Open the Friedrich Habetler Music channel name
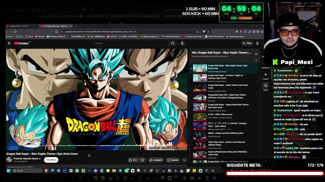325x182 pixels. (x=26, y=159)
